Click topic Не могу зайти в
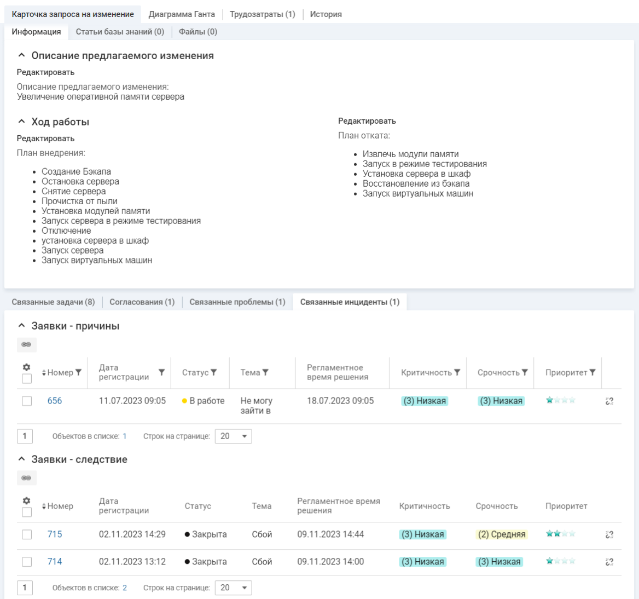This screenshot has height=599, width=639. [x=257, y=406]
